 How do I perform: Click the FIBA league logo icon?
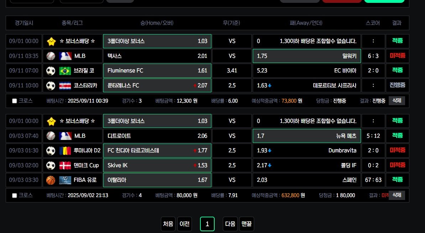65,180
